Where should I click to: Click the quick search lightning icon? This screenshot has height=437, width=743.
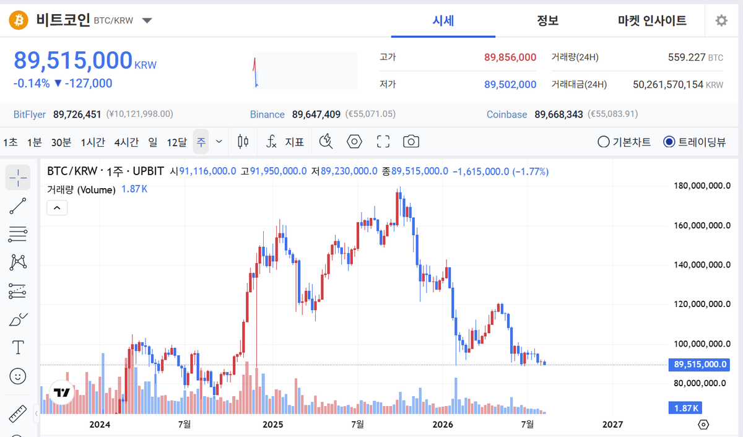[326, 142]
